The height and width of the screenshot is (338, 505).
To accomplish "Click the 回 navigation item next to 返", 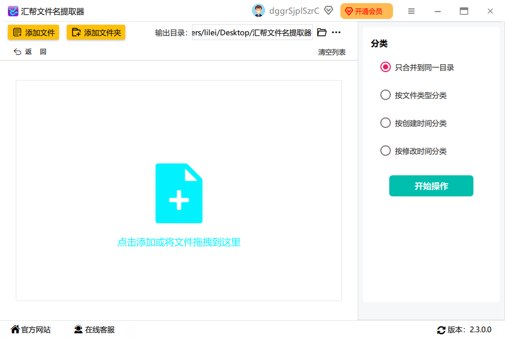I will (43, 51).
